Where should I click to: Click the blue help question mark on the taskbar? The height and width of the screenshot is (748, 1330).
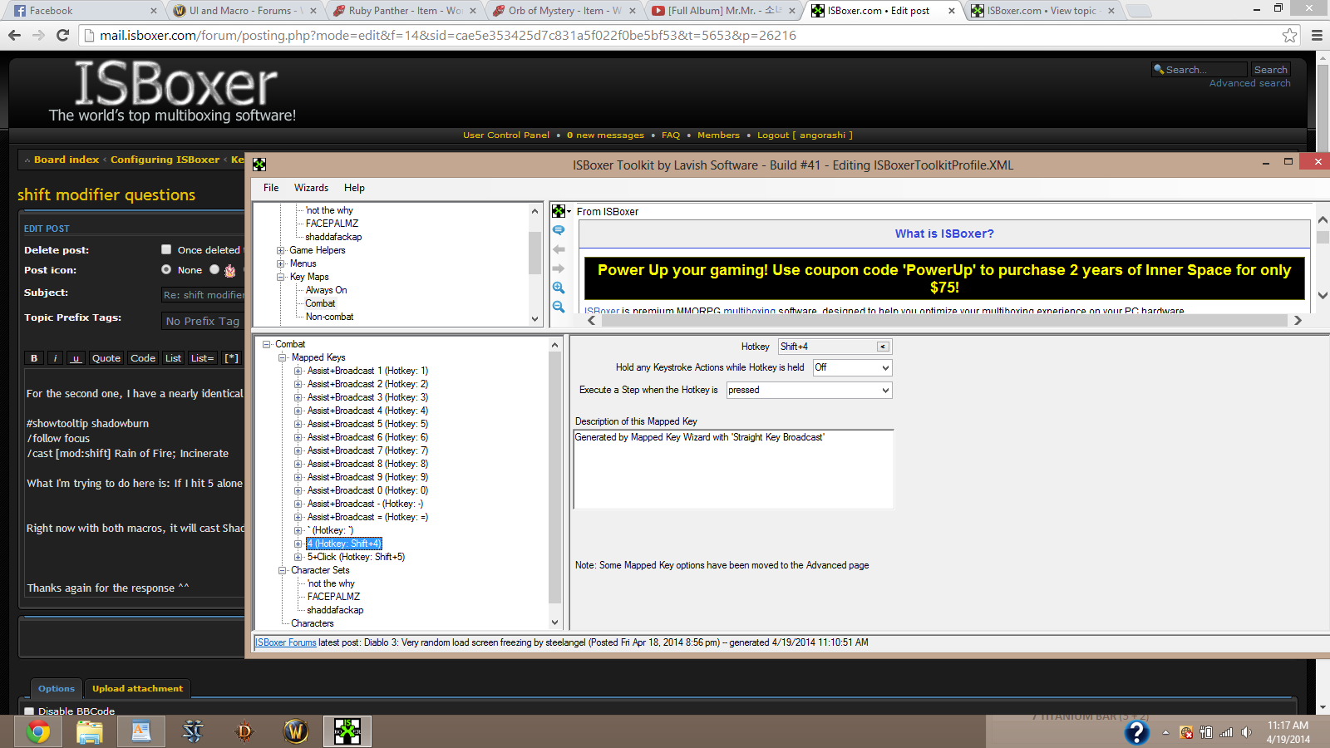(x=1136, y=732)
